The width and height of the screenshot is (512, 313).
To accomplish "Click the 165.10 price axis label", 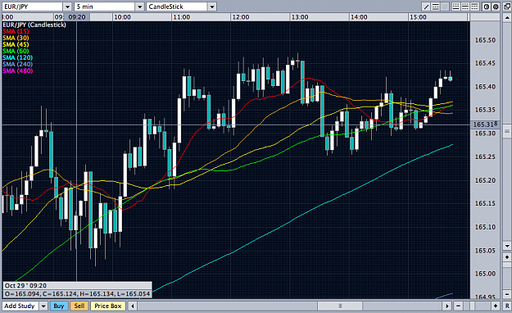I will tap(485, 227).
